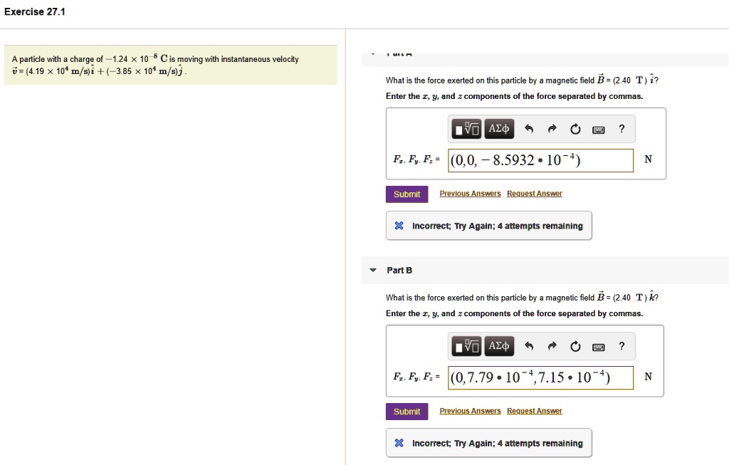Click the help question mark in Part B toolbar
729x465 pixels.
pos(622,346)
